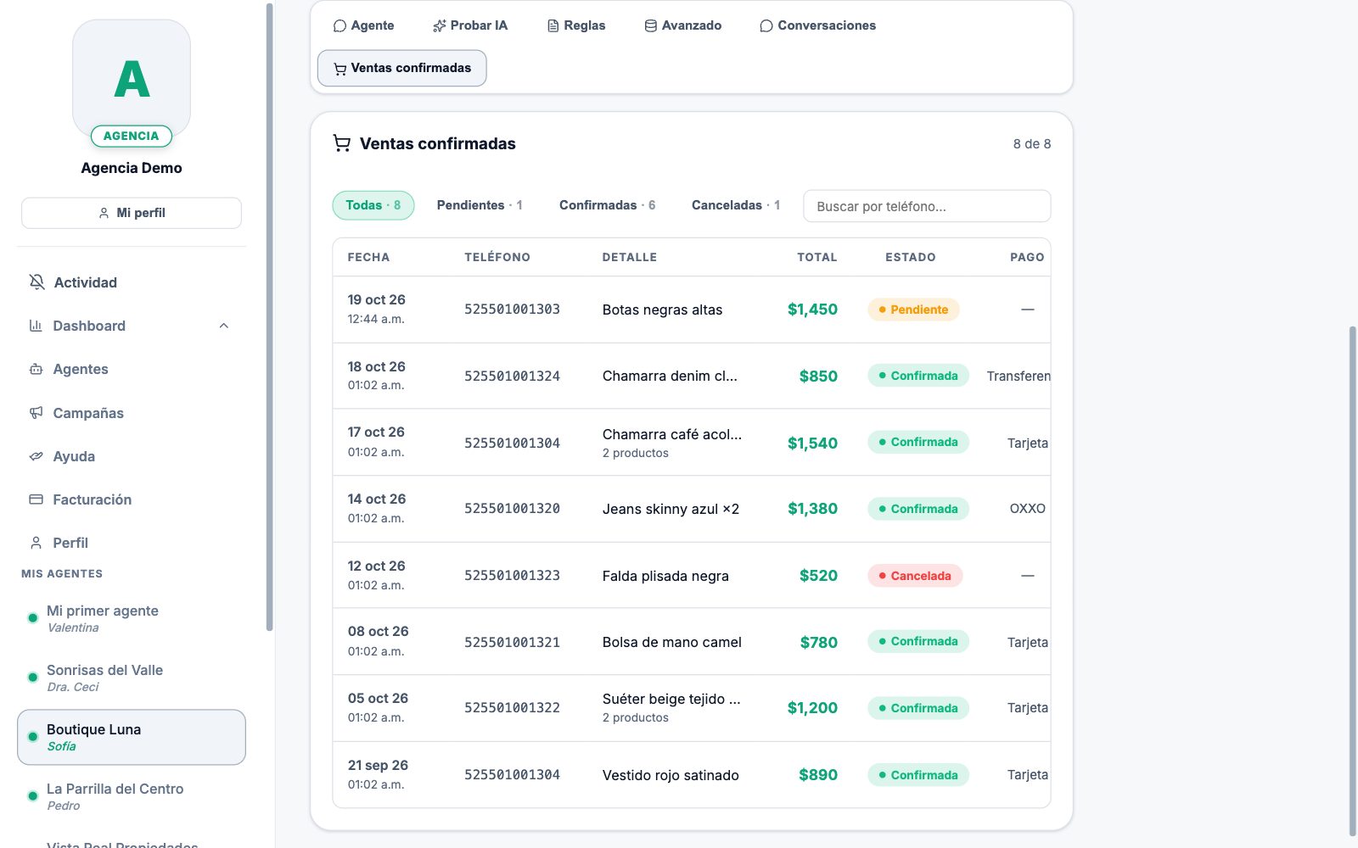Filter sales by Canceladas · 1

coord(736,205)
